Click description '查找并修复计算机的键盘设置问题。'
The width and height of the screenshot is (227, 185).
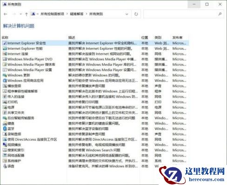point(94,123)
